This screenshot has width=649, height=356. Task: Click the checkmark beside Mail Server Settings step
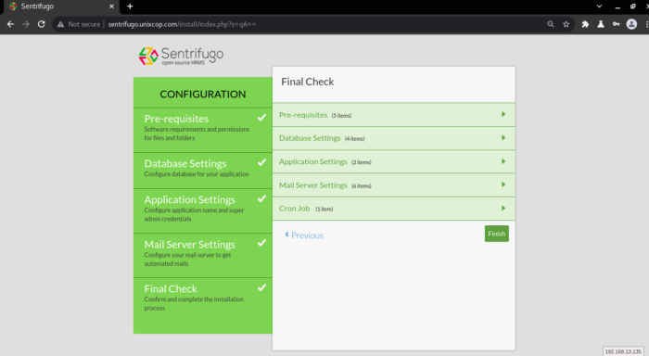tap(261, 244)
